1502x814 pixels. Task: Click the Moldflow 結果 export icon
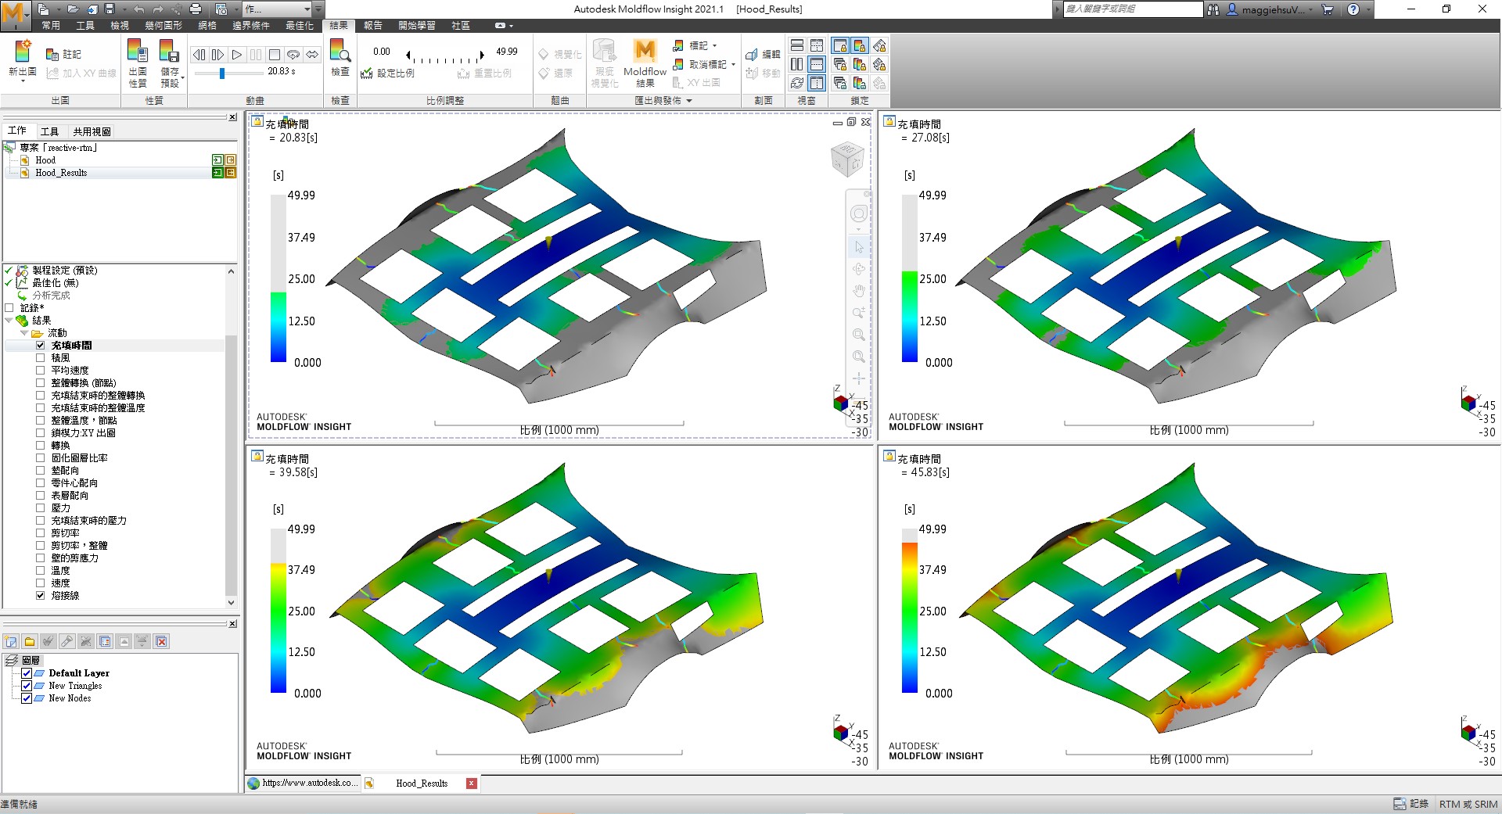[x=645, y=52]
